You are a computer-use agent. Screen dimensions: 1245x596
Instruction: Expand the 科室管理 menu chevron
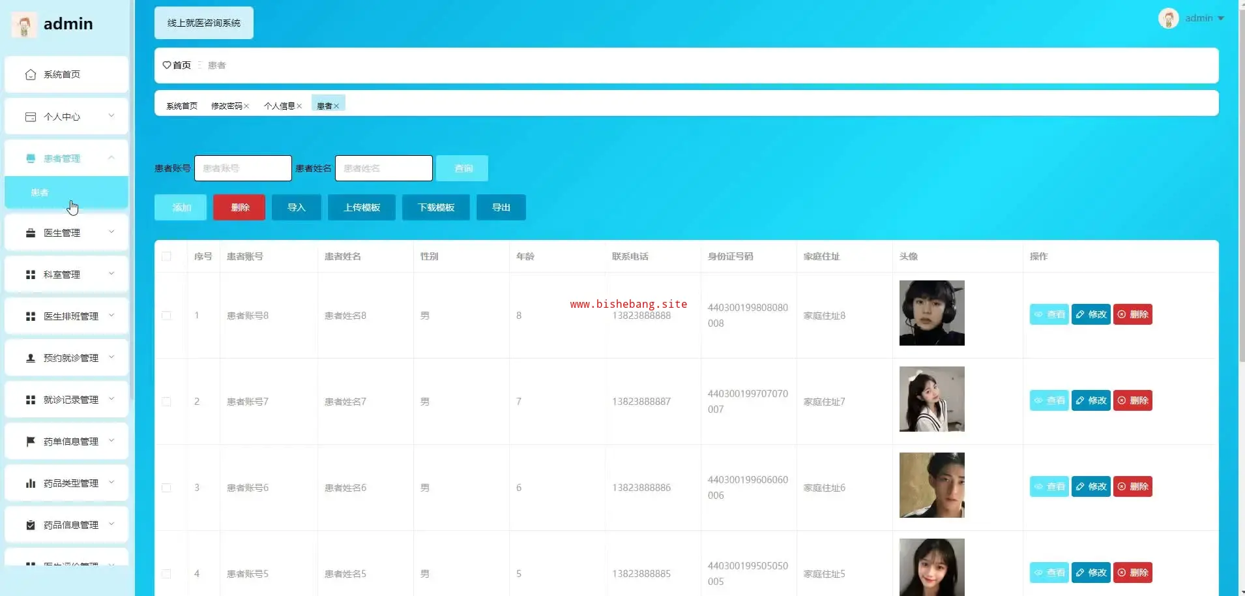coord(111,274)
